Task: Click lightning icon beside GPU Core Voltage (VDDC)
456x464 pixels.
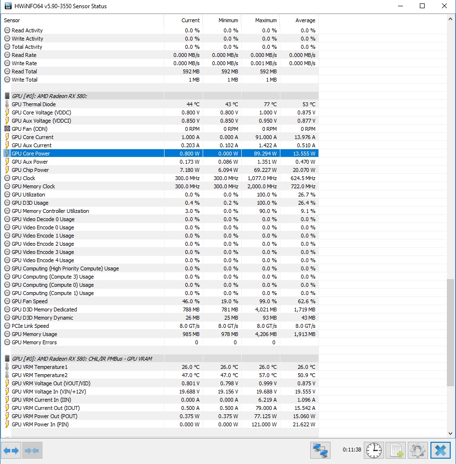Action: tap(7, 112)
